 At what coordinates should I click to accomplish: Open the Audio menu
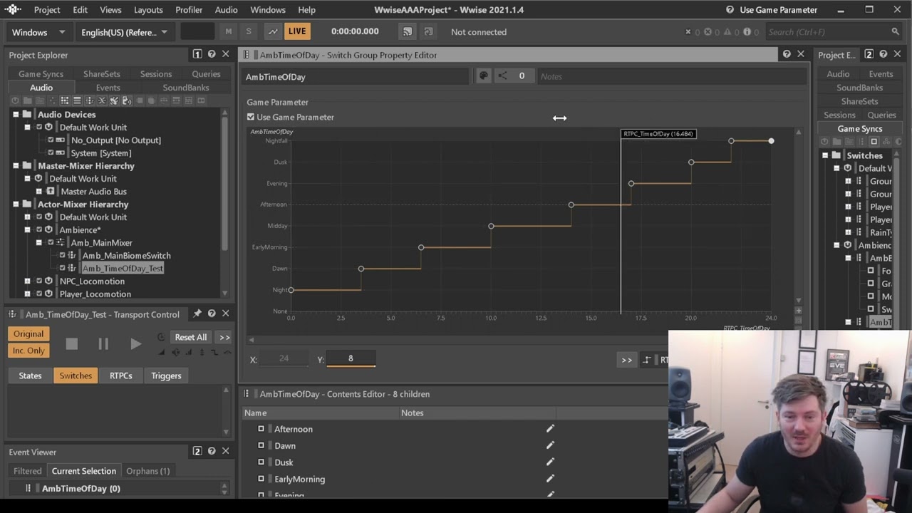point(226,10)
